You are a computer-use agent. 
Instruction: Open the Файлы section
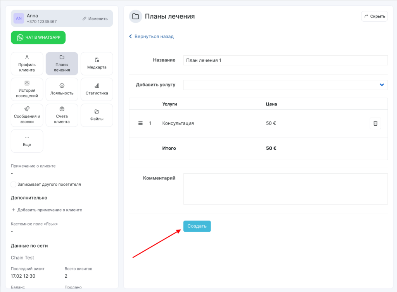[x=97, y=115]
